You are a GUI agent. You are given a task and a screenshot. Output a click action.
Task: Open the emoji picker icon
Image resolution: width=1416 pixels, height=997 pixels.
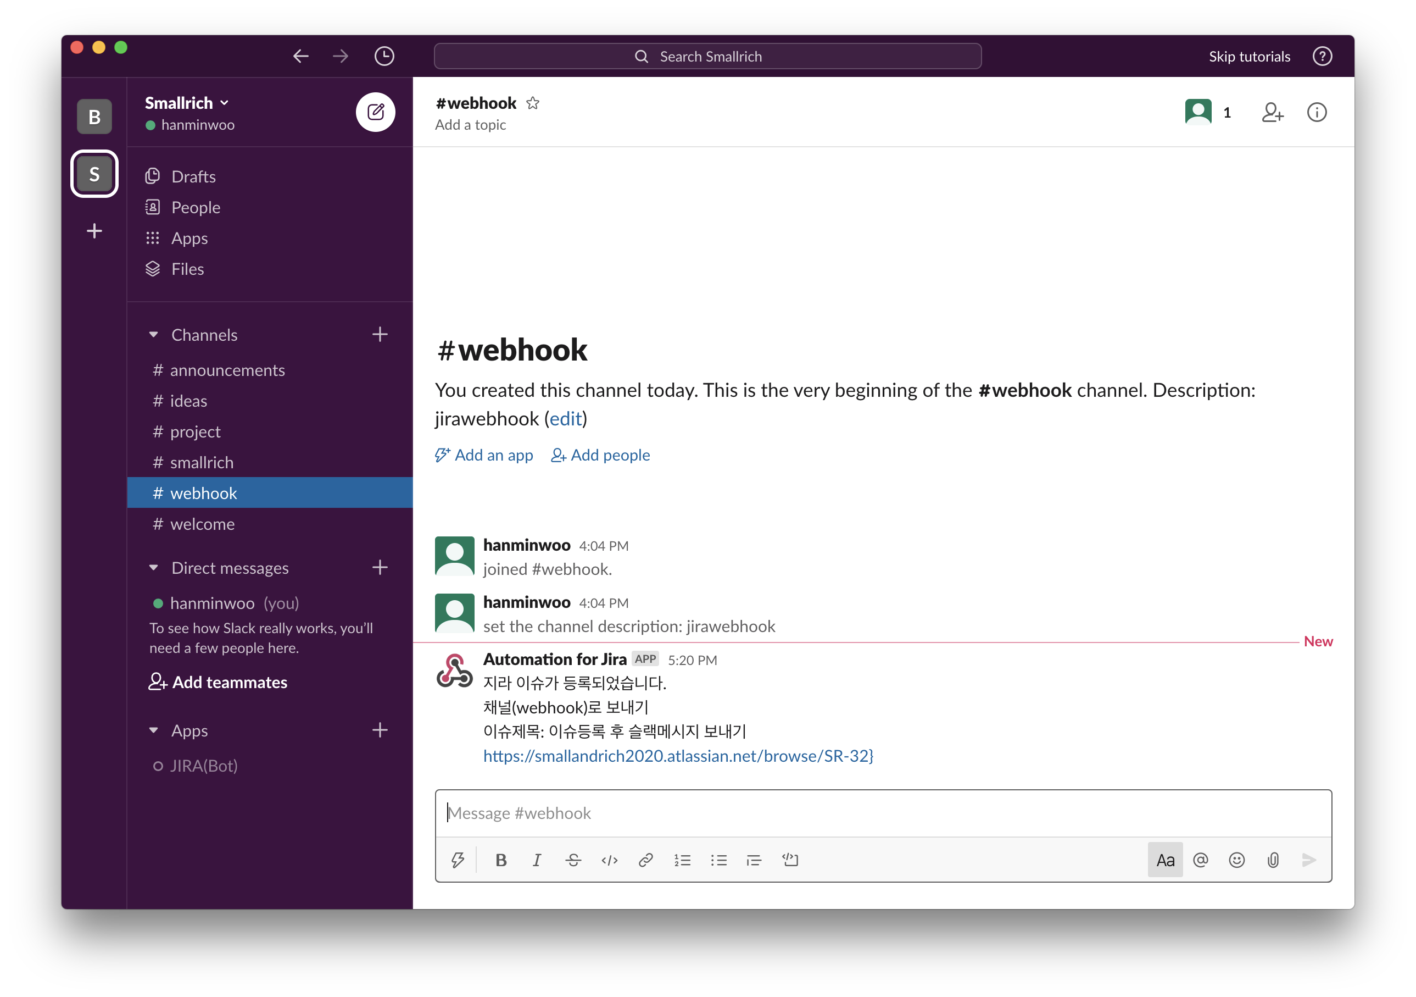pos(1236,860)
